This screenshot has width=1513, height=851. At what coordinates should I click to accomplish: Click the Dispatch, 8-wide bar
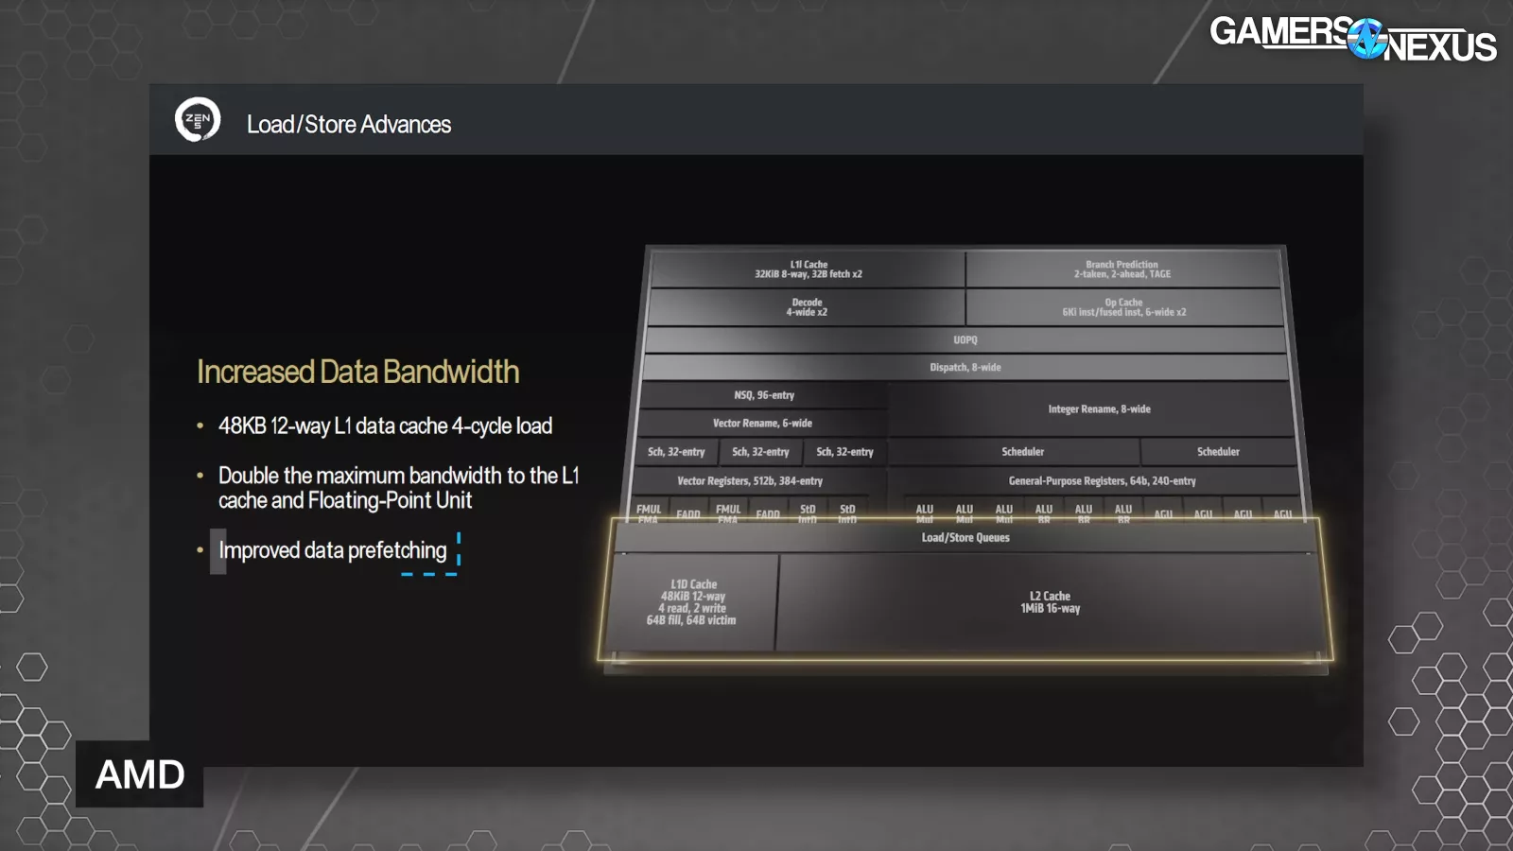[965, 367]
